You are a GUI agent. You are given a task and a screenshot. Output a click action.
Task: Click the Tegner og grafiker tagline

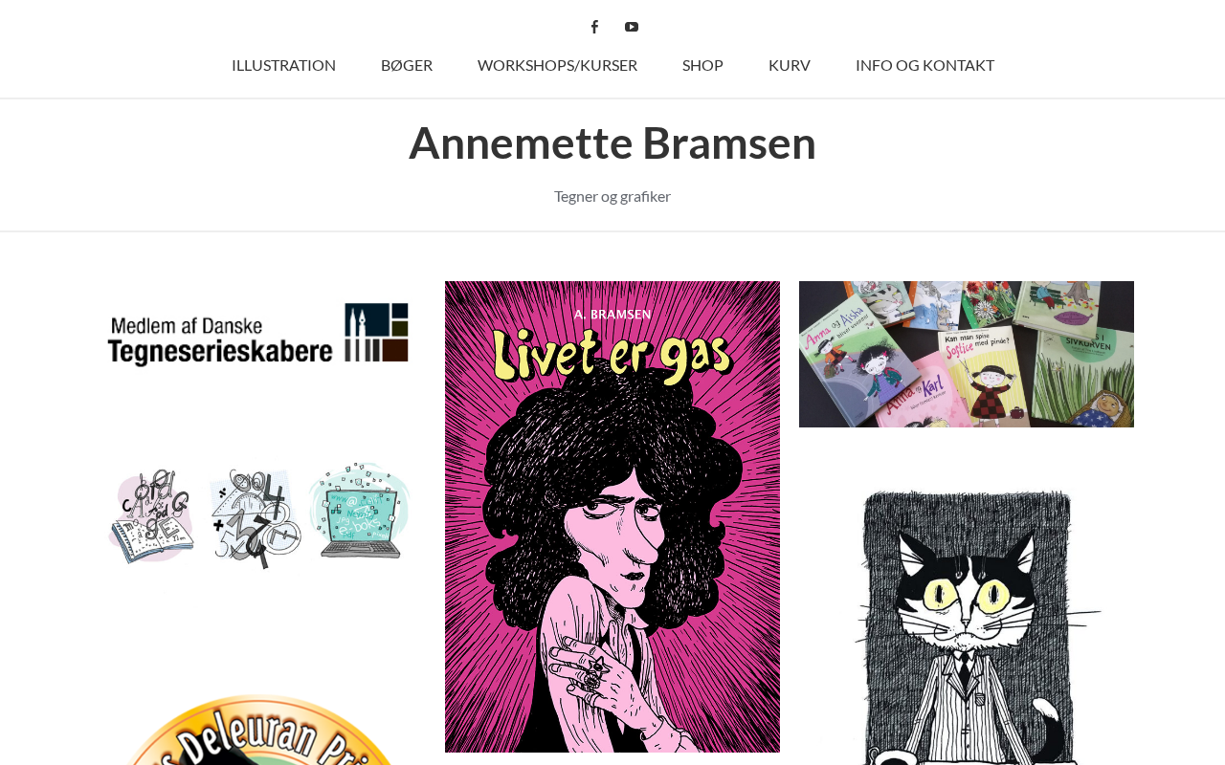click(x=612, y=196)
